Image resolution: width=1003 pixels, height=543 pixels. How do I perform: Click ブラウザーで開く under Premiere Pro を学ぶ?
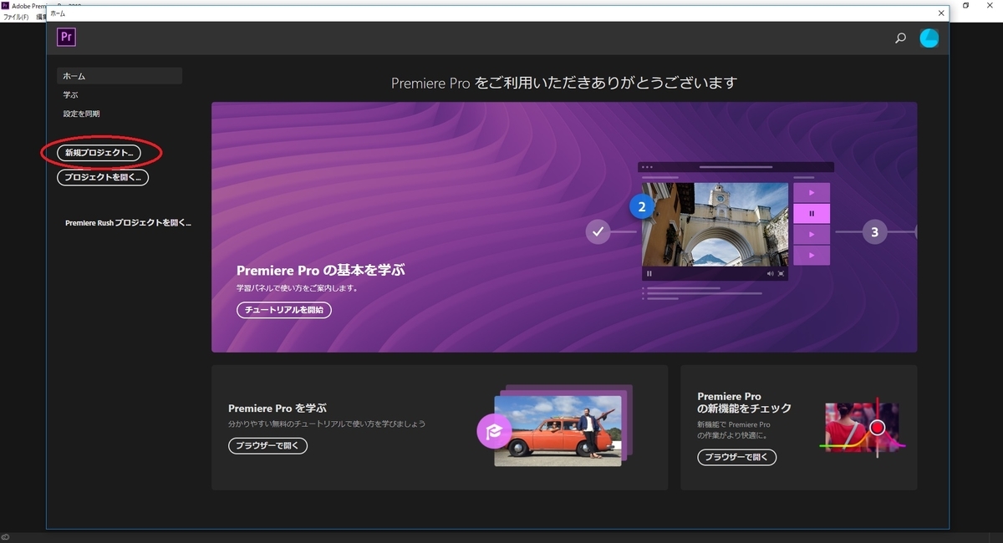267,446
